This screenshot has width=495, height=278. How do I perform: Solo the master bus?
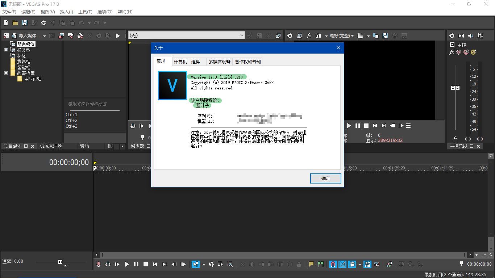pos(473,52)
